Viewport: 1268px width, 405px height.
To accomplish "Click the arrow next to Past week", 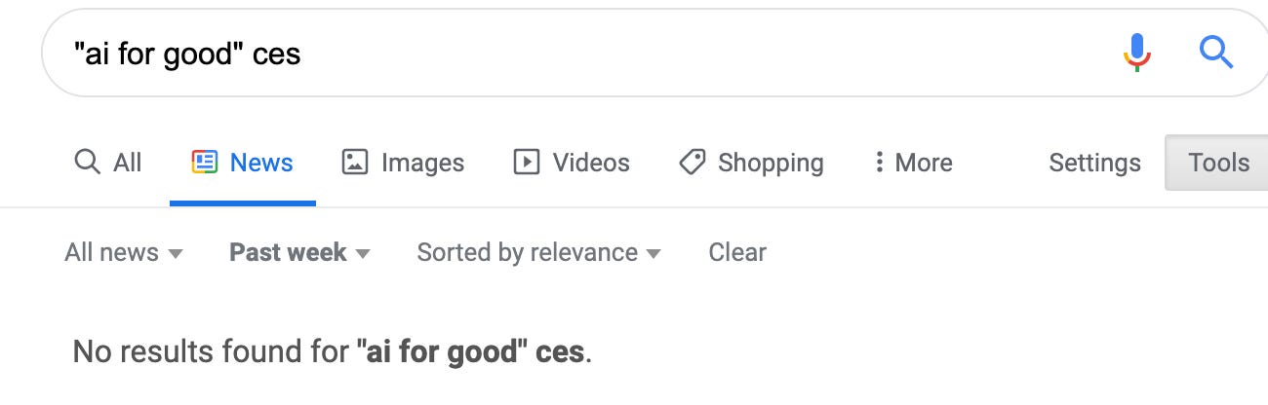I will [363, 254].
